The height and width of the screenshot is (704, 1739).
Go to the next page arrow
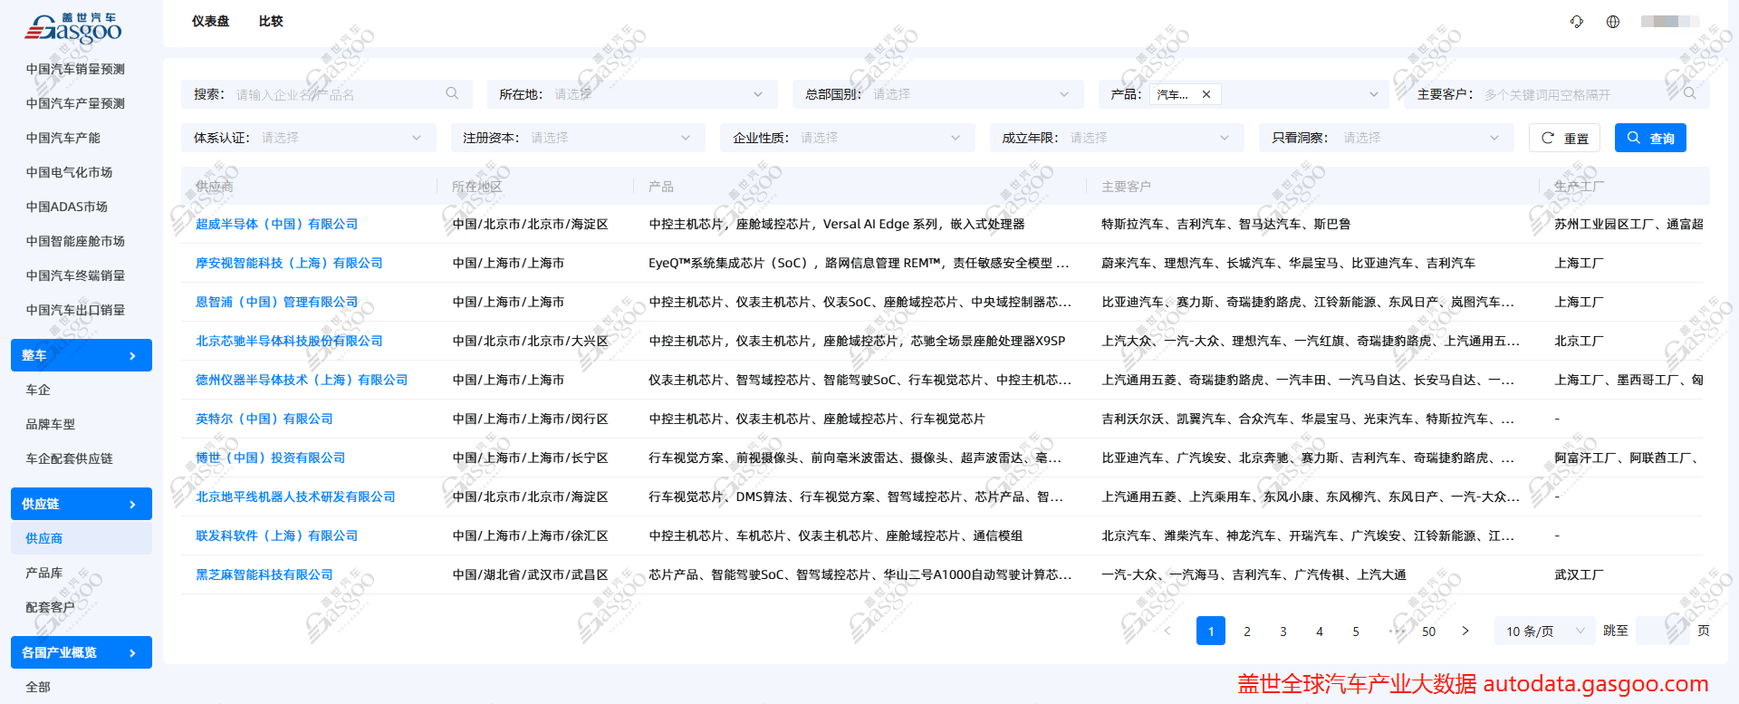[1465, 631]
